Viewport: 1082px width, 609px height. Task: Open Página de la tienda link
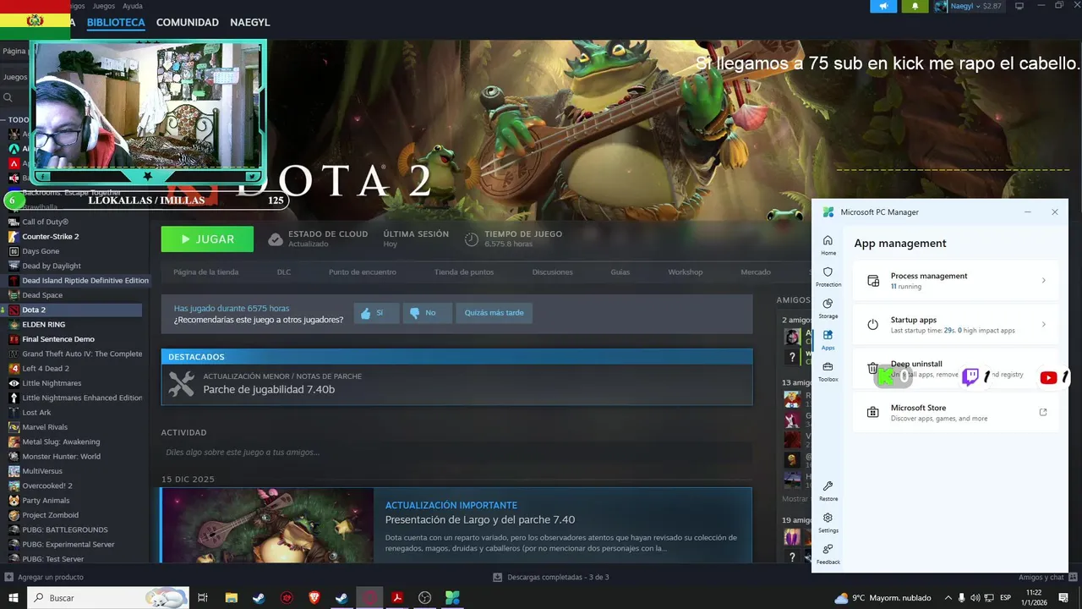(x=205, y=272)
